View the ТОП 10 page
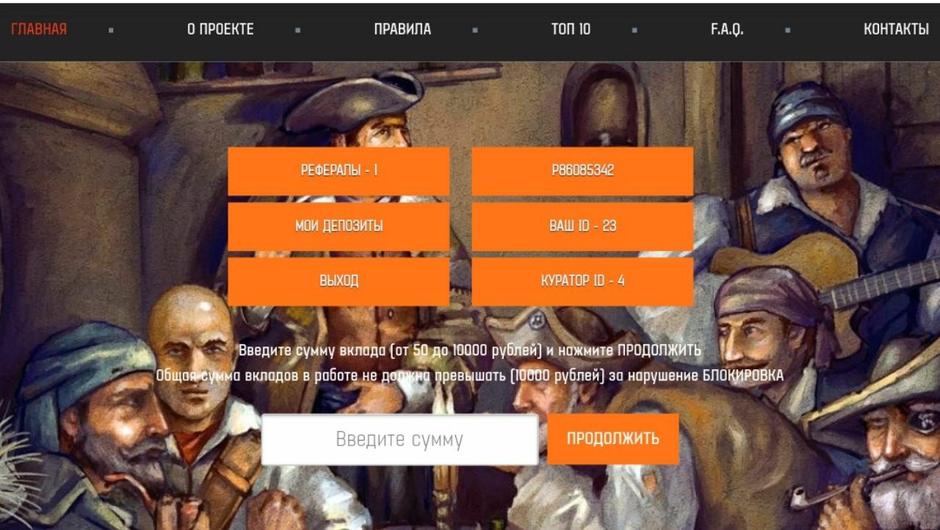 point(571,29)
